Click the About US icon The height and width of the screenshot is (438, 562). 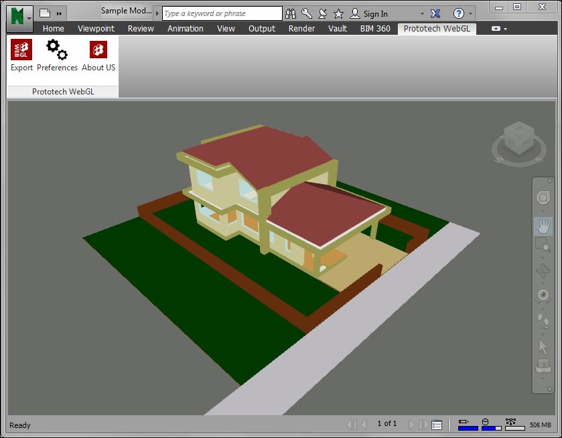point(98,55)
